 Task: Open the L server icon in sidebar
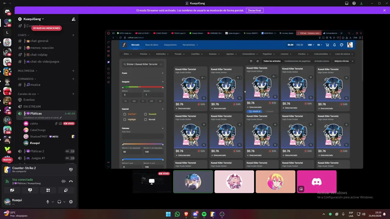(x=7, y=32)
